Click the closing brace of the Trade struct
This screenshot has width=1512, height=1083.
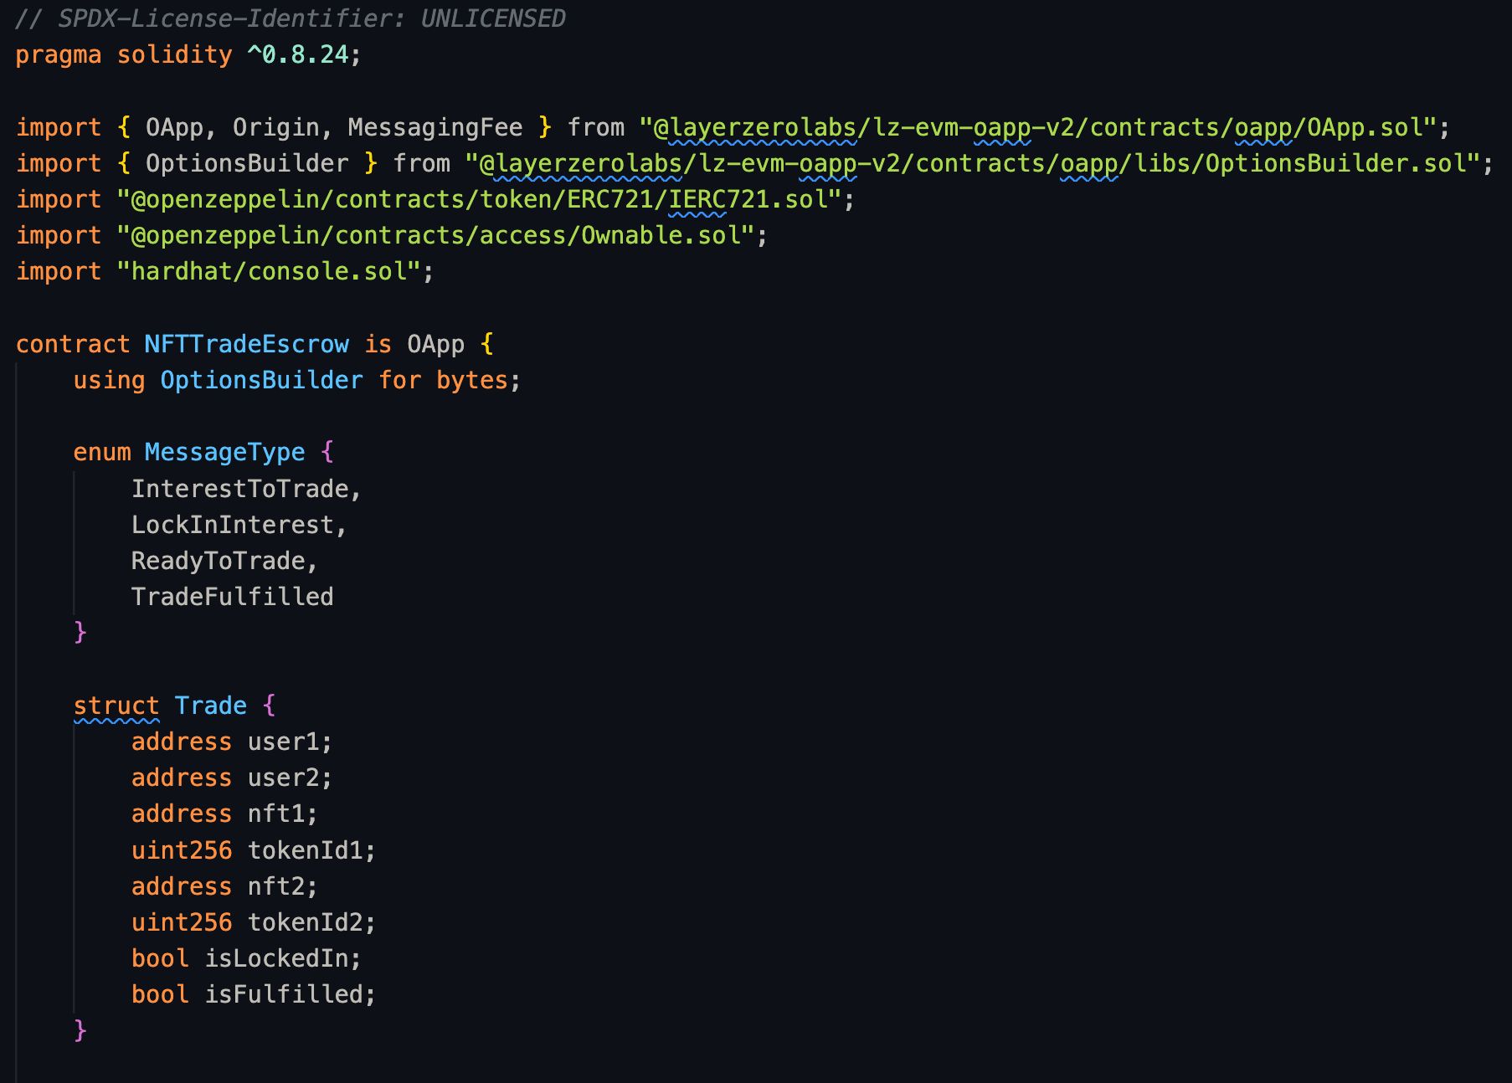(x=80, y=1030)
